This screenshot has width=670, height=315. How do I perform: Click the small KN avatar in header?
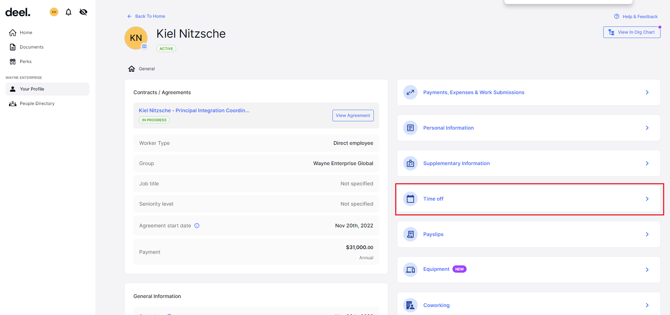coord(54,12)
